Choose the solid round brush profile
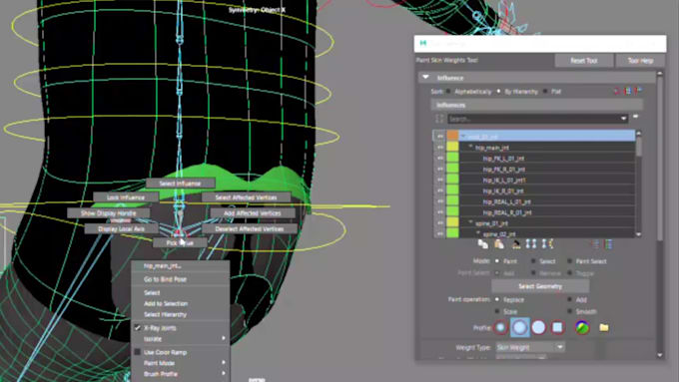Image resolution: width=679 pixels, height=382 pixels. coord(538,327)
